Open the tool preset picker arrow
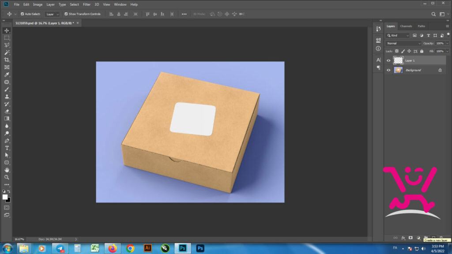This screenshot has width=452, height=254. point(15,14)
